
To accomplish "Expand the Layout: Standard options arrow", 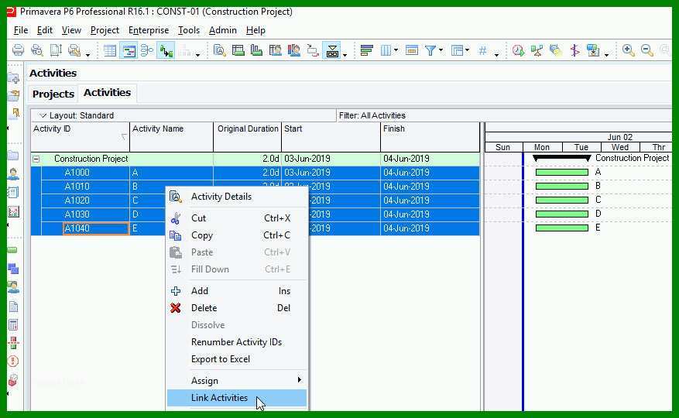I will (x=43, y=115).
